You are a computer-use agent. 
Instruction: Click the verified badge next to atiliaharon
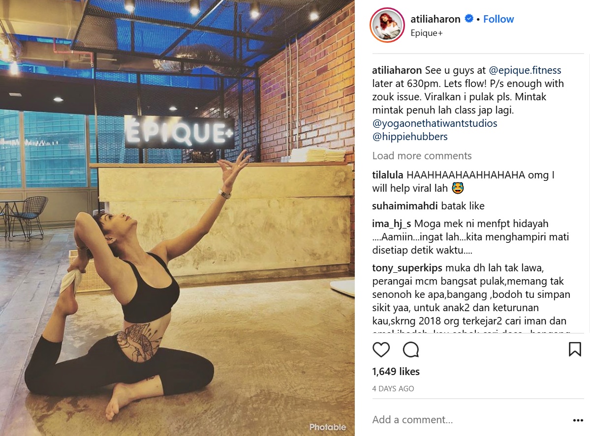pos(469,18)
